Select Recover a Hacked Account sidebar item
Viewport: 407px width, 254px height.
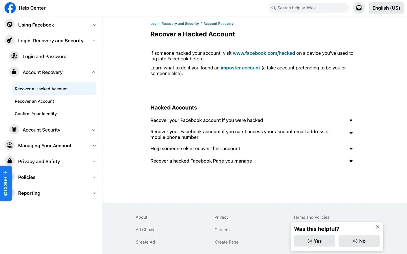coord(54,89)
